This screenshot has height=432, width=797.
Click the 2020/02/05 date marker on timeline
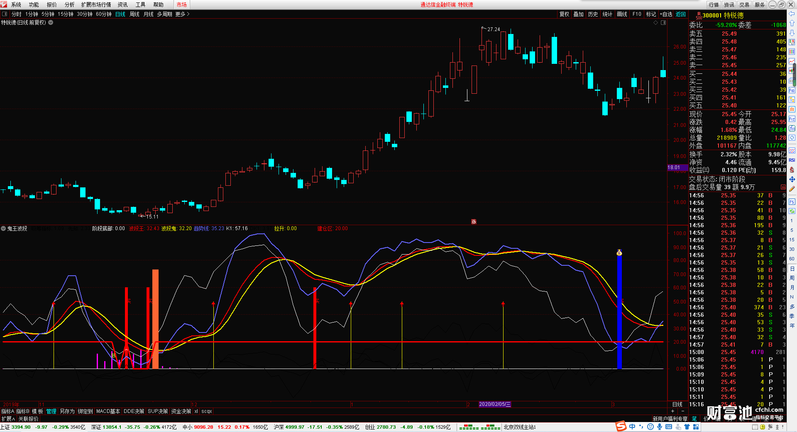click(495, 404)
